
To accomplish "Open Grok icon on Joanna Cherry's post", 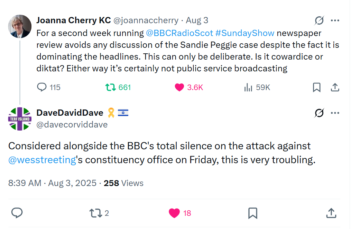I will tap(319, 21).
